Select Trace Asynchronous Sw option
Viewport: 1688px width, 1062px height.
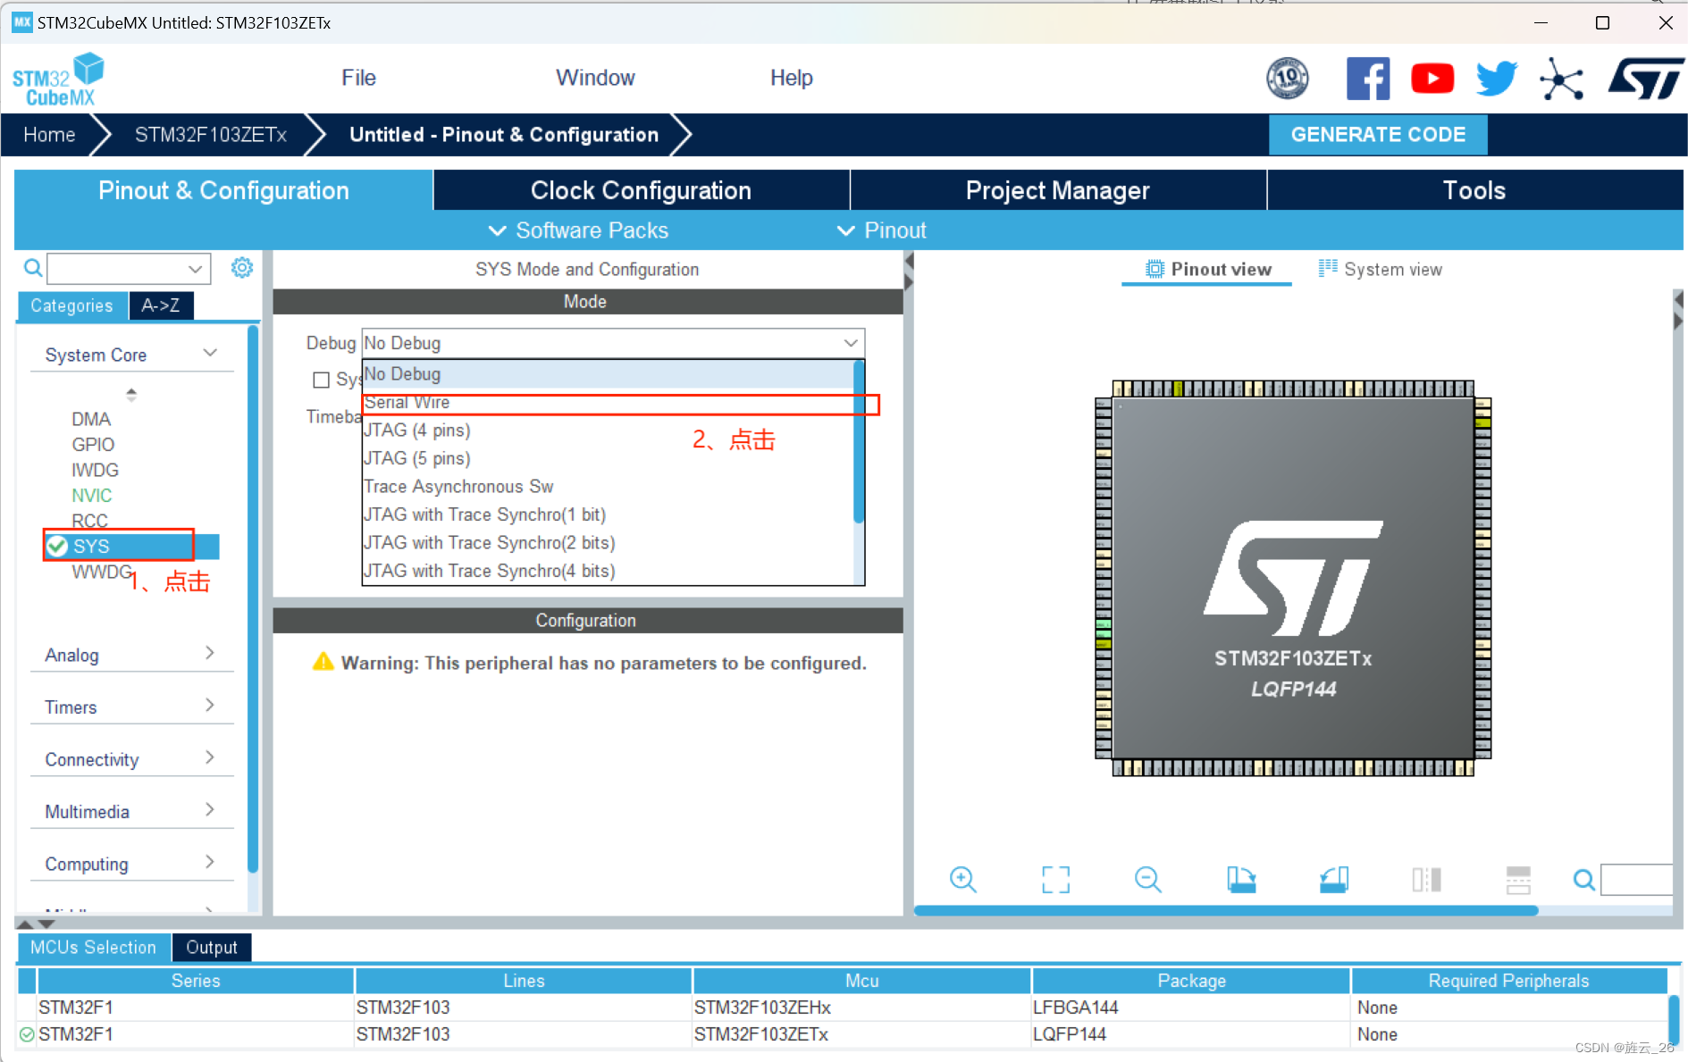(608, 487)
